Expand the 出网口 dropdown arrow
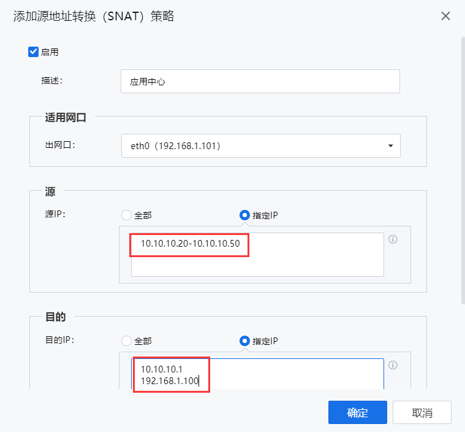 tap(390, 146)
